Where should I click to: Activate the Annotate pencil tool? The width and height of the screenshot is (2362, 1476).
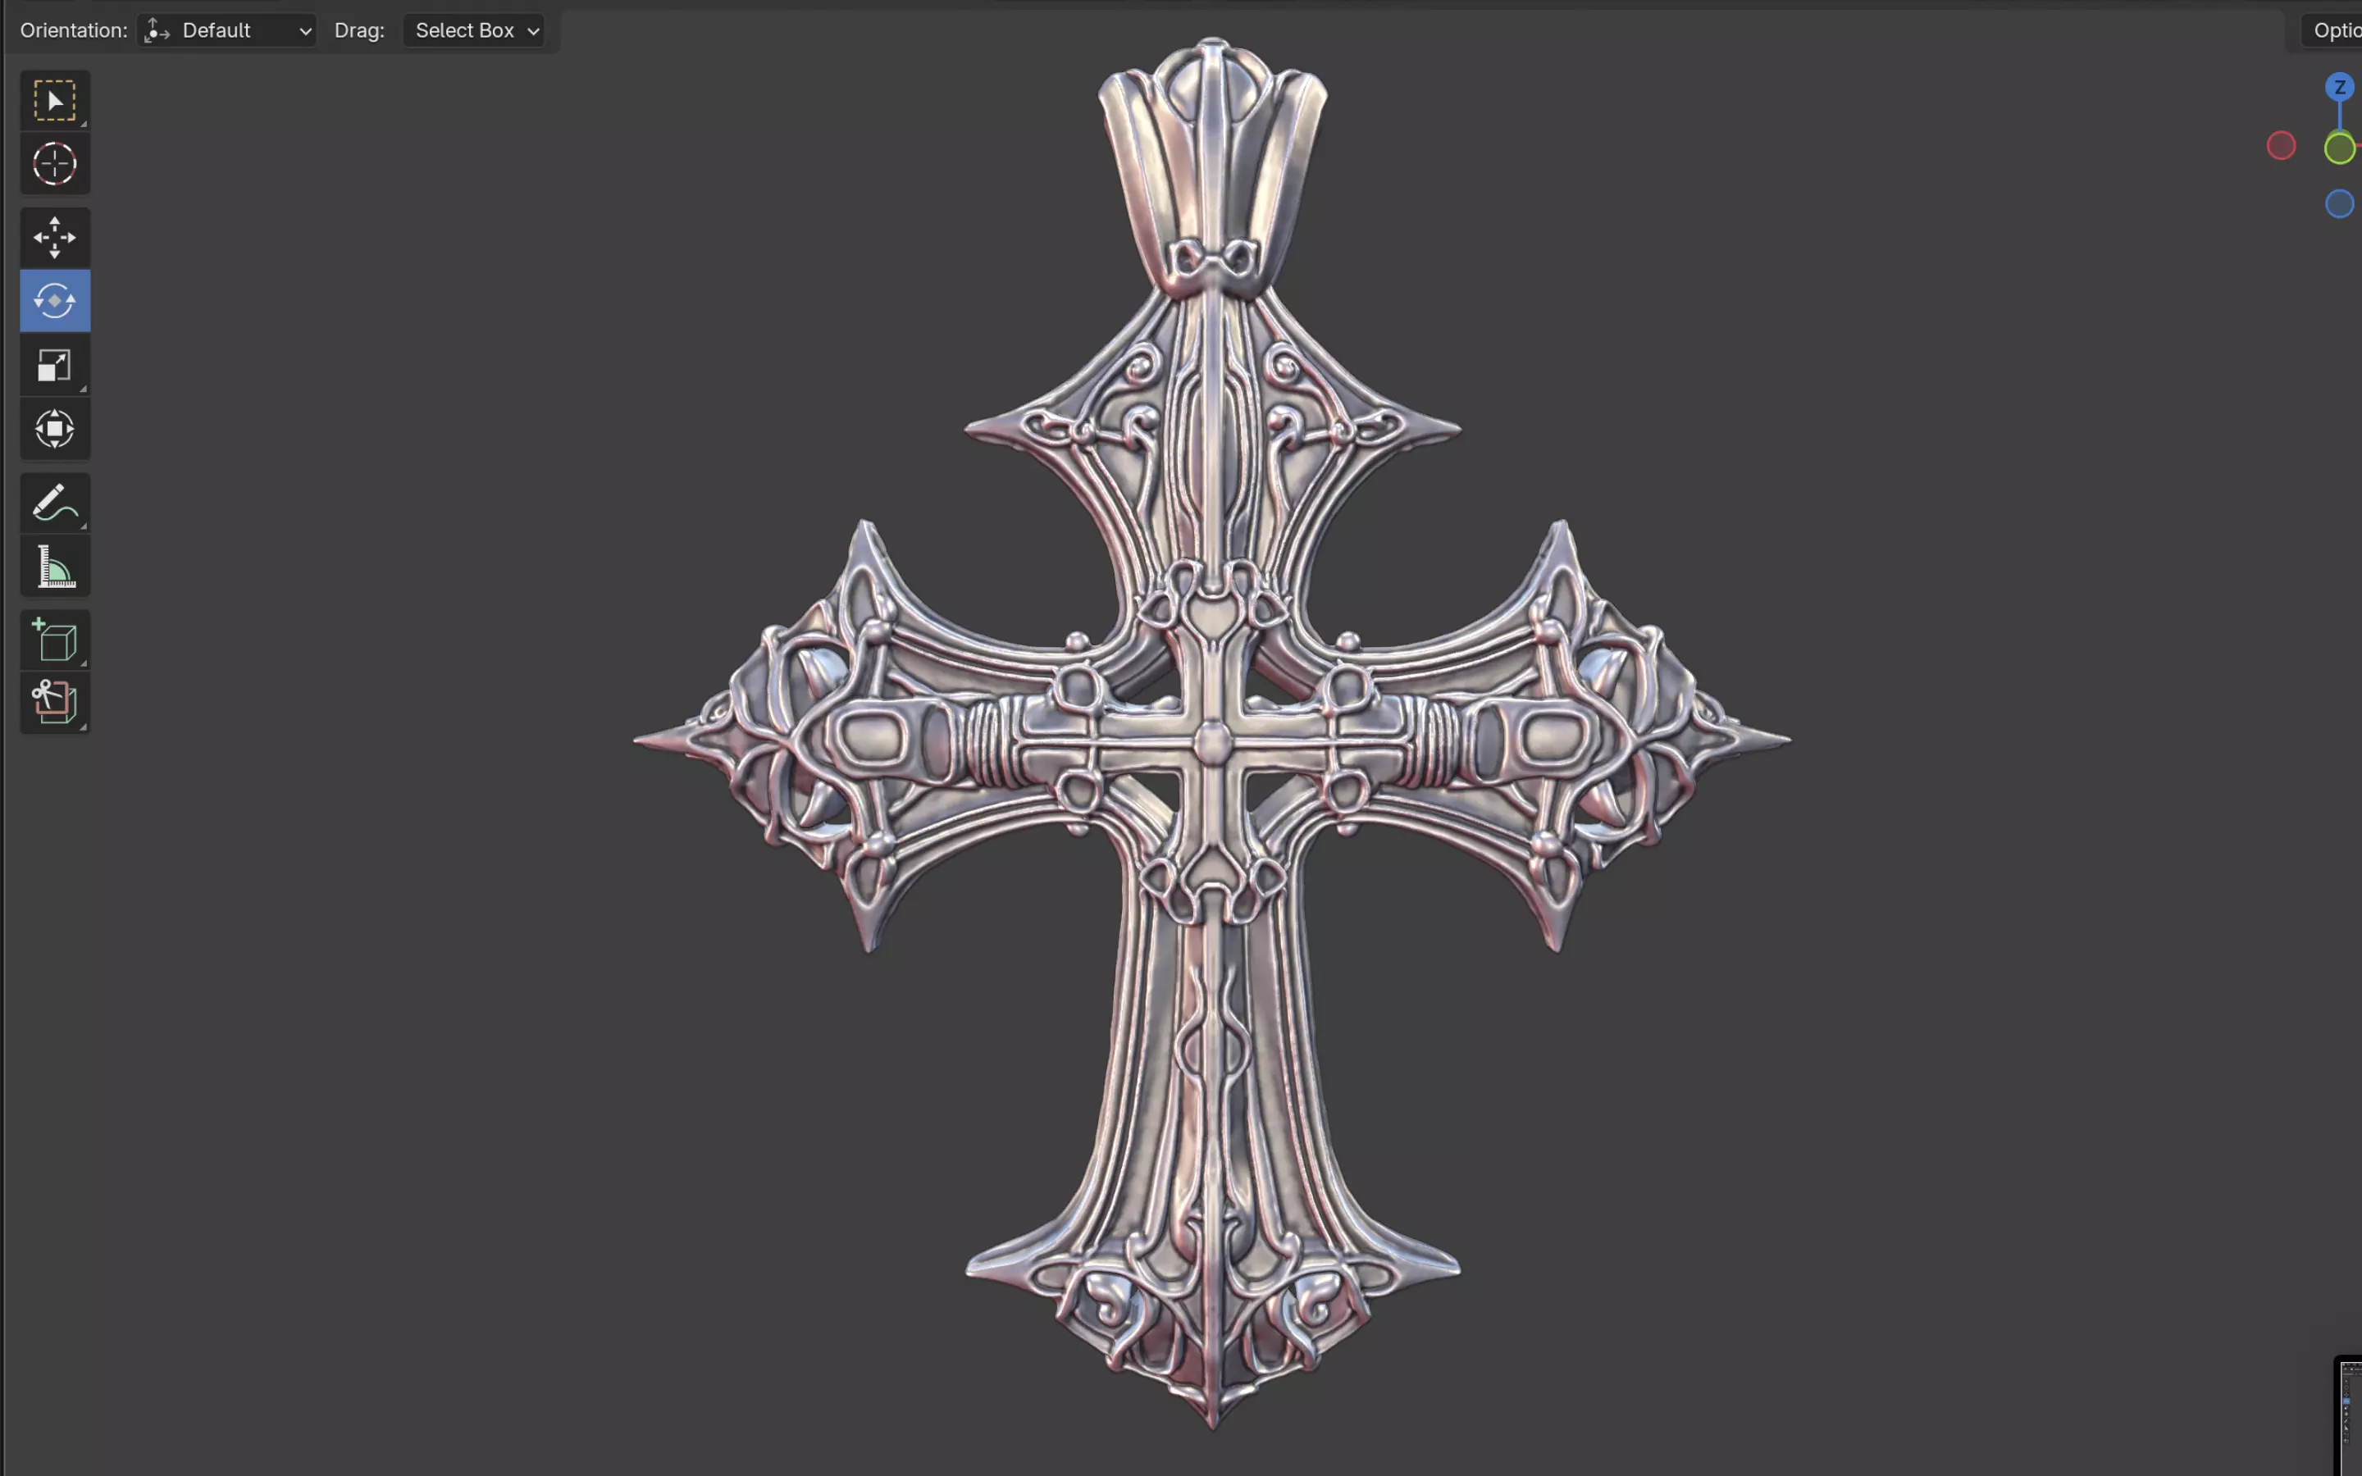[55, 503]
